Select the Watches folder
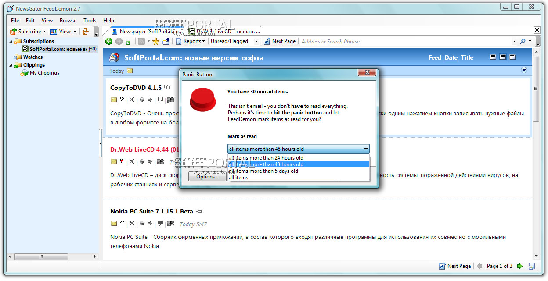This screenshot has height=281, width=548. click(x=33, y=57)
